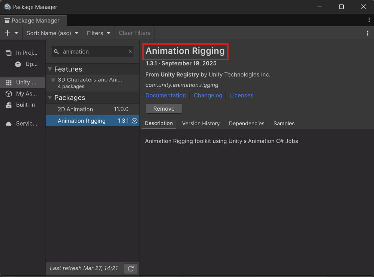This screenshot has width=374, height=277.
Task: Open the add-package dropdown arrow
Action: point(16,33)
